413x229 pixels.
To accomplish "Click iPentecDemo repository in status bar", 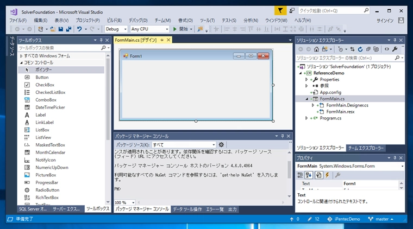I will [x=344, y=219].
